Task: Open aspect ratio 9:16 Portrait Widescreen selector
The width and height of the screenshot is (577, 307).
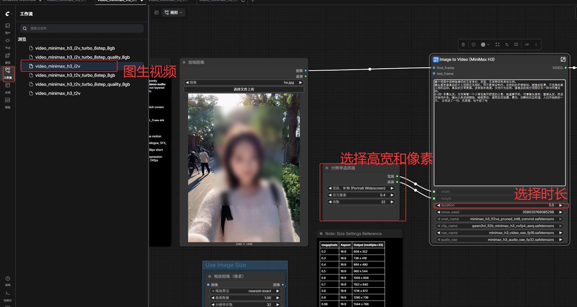Action: [x=361, y=188]
